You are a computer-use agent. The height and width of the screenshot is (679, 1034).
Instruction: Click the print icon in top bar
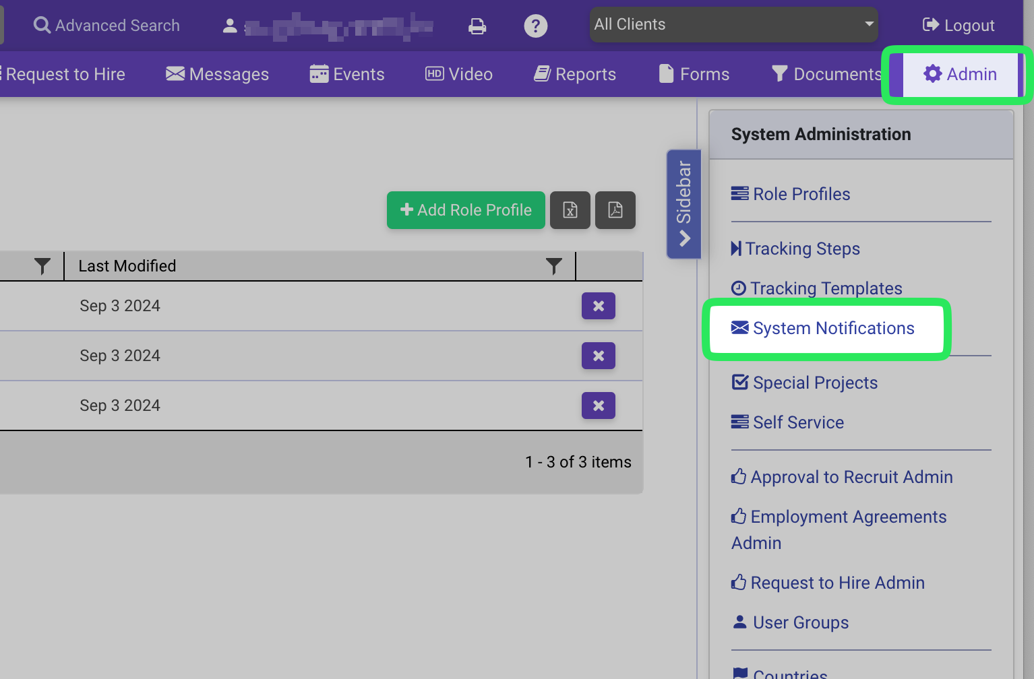pos(477,26)
